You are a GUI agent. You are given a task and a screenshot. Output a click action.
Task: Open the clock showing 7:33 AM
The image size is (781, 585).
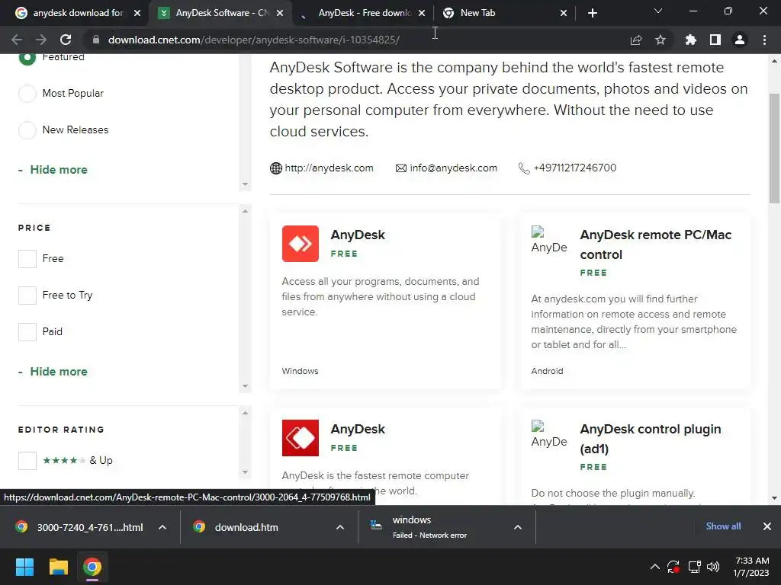(751, 567)
